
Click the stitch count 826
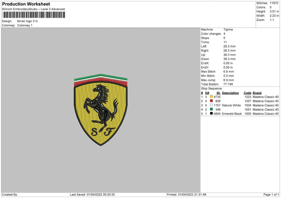click(218, 101)
